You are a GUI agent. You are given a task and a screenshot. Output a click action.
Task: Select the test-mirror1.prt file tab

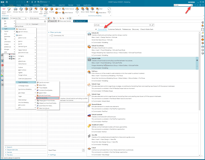pos(80,21)
